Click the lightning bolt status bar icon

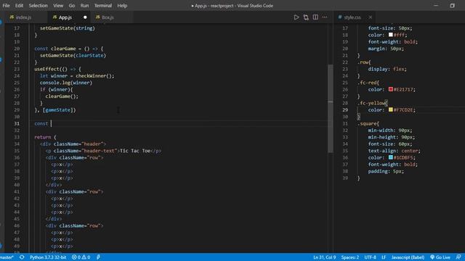click(x=98, y=257)
